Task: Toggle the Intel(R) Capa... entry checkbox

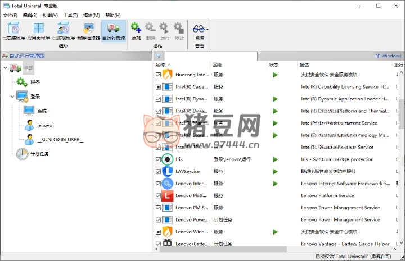Action: [x=158, y=87]
